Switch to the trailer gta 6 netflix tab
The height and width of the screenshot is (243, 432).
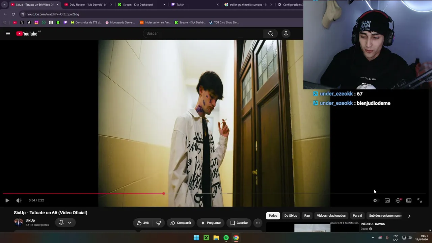click(248, 5)
